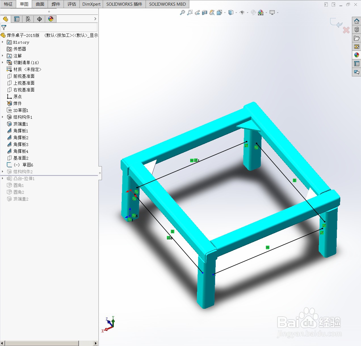Viewport: 361px width, 346px height.
Task: Open the 特征 ribbon tab
Action: tap(8, 4)
